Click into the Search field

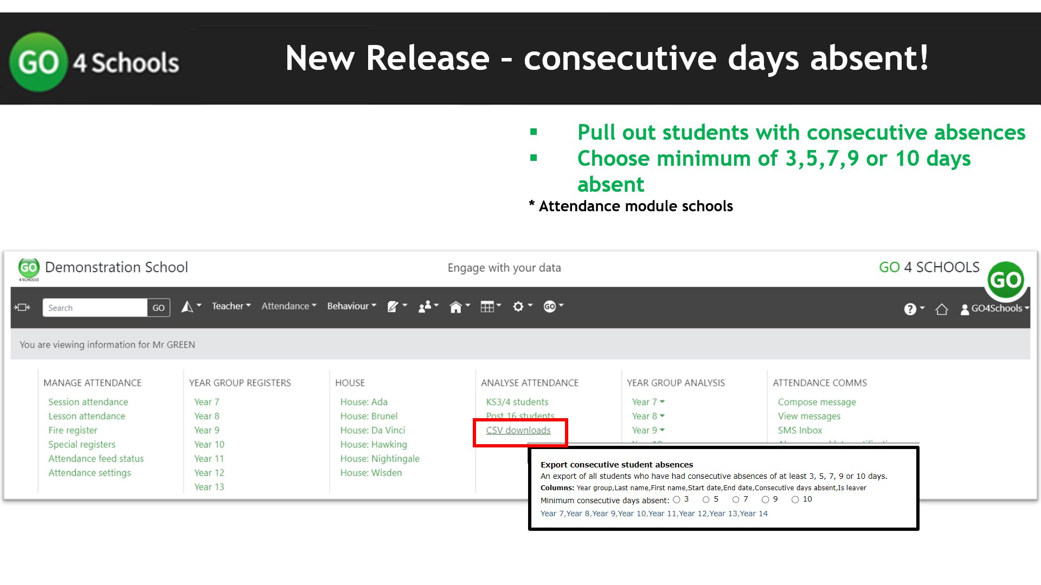tap(95, 308)
